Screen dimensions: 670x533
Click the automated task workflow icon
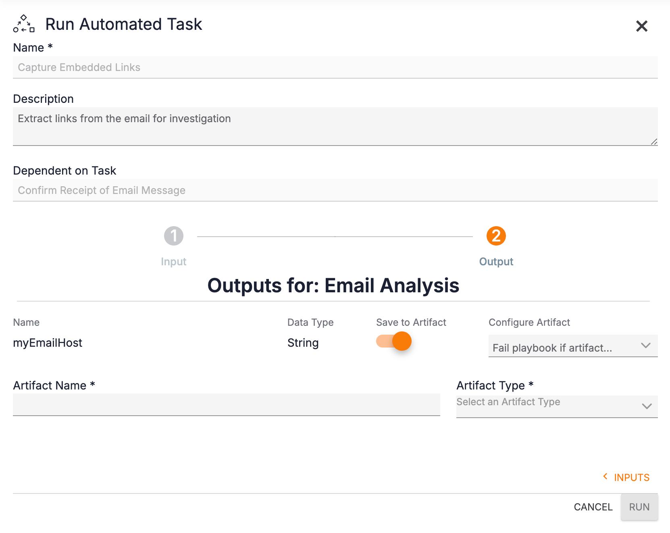click(x=24, y=24)
